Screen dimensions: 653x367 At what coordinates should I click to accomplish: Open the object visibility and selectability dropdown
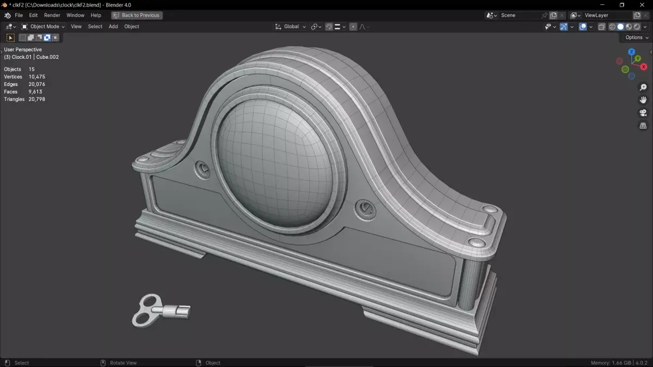click(550, 27)
